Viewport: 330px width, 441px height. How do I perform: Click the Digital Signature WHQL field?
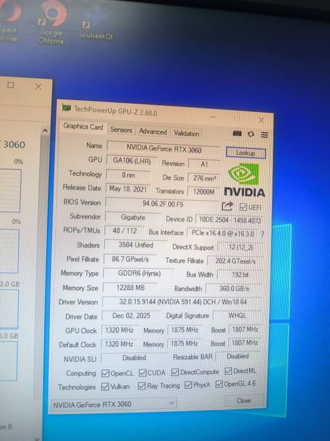[238, 315]
